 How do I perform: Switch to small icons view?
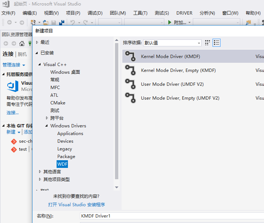[207, 43]
